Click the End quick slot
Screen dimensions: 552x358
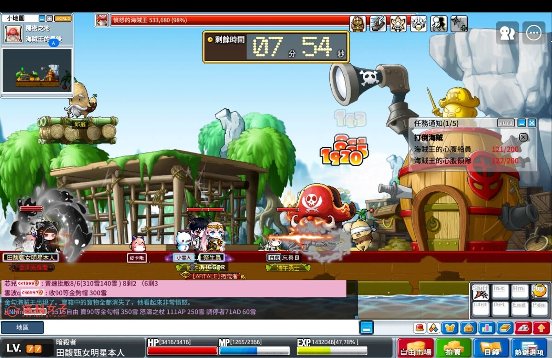tap(519, 308)
